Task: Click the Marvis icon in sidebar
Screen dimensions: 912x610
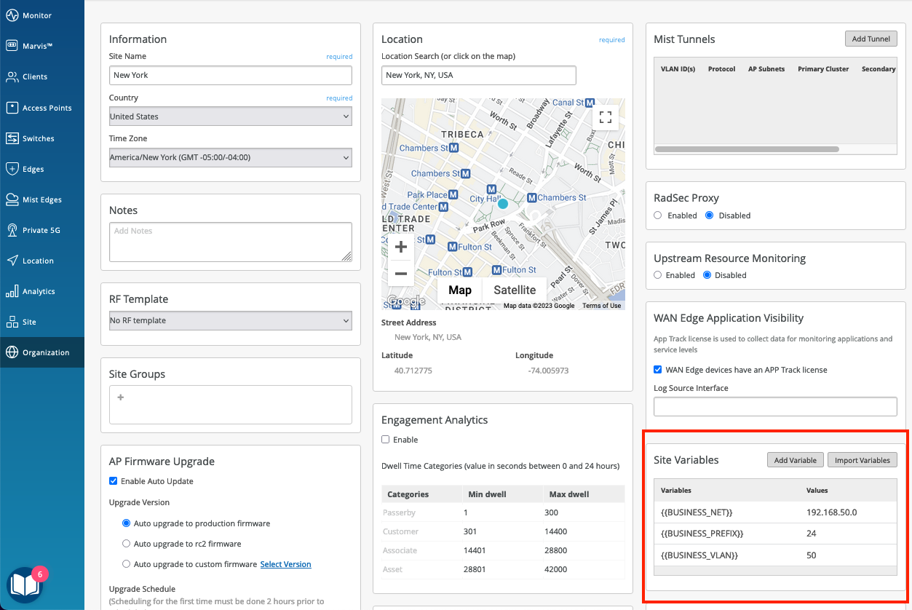Action: [12, 46]
